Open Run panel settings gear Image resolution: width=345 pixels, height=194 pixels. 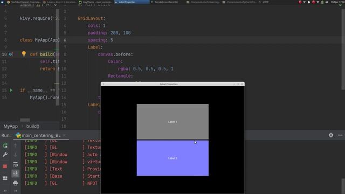coord(331,135)
